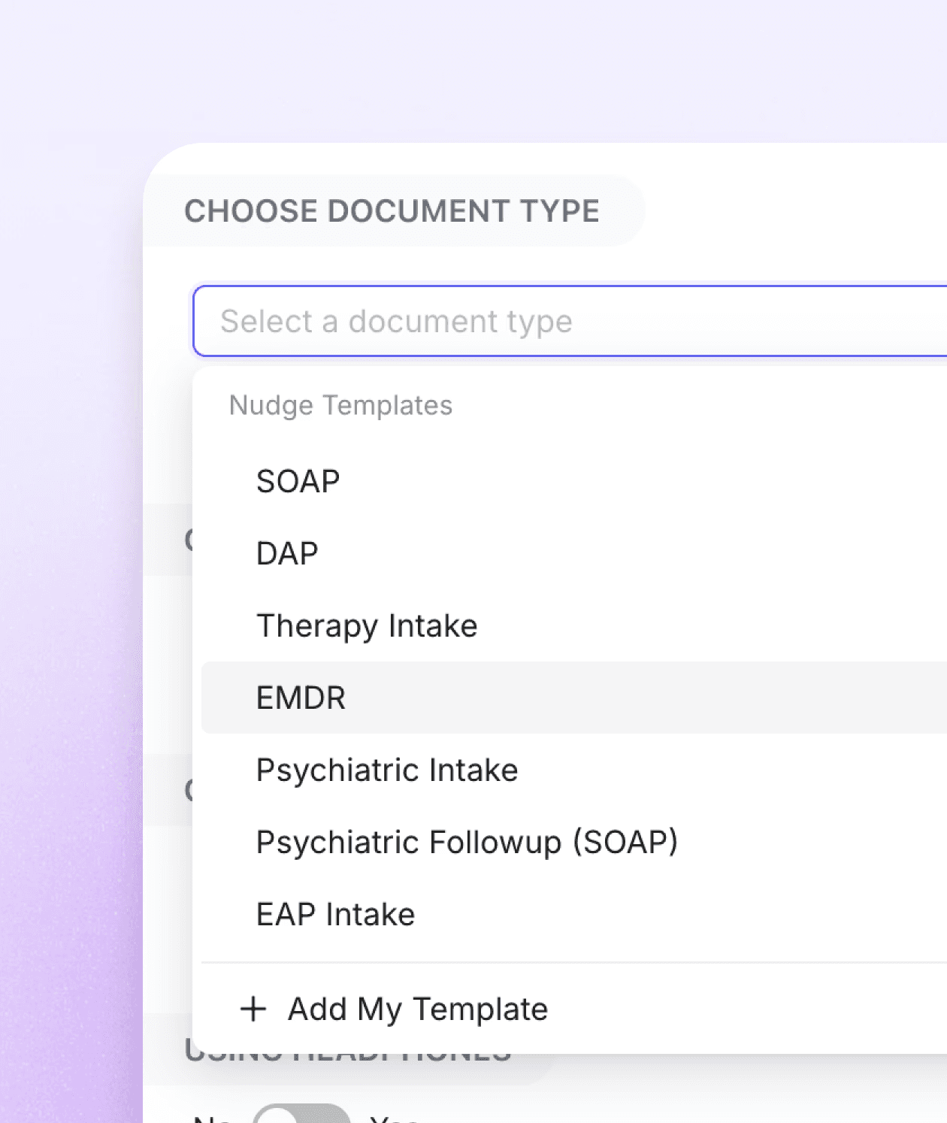Click the CHOOSE DOCUMENT TYPE heading
Image resolution: width=947 pixels, height=1123 pixels.
pyautogui.click(x=392, y=211)
